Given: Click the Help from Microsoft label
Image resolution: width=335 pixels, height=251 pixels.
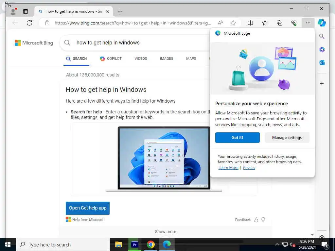Looking at the screenshot, I should coord(88,220).
